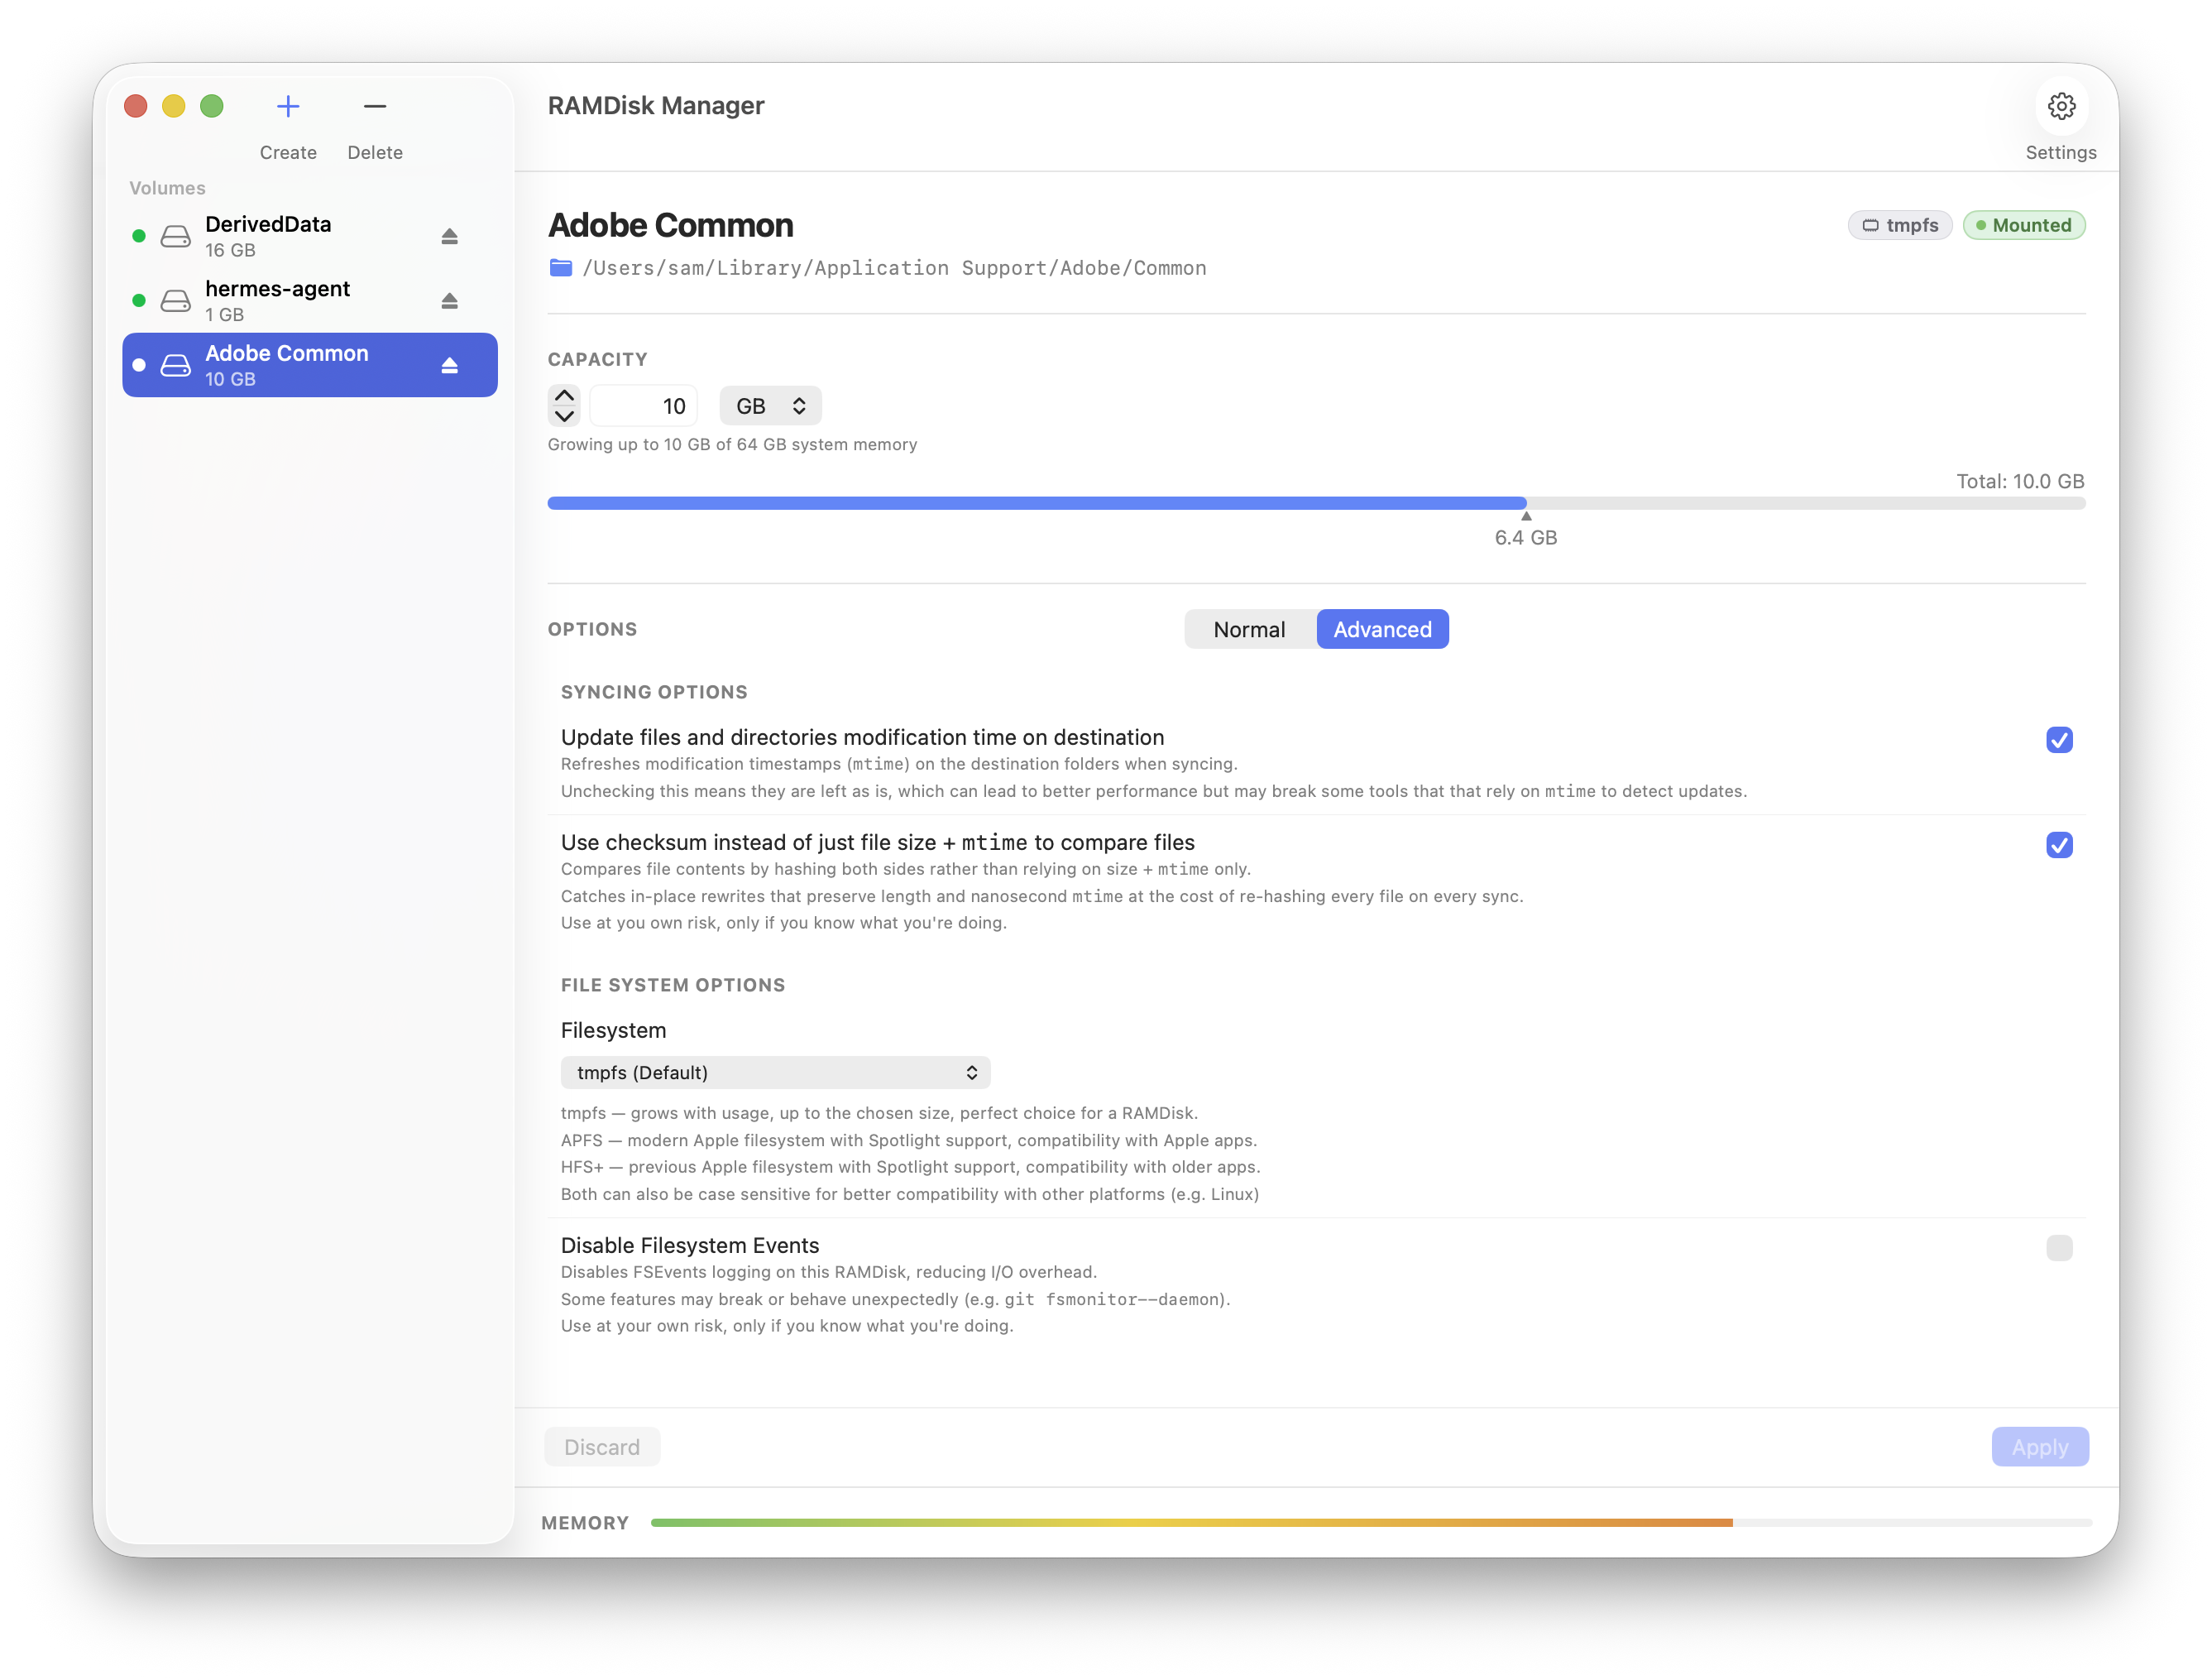Open the Filesystem tmpfs (Default) dropdown

tap(775, 1072)
